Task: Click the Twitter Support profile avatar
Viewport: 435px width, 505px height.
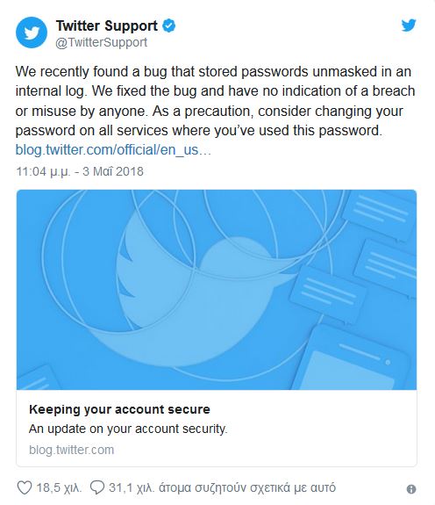Action: coord(32,32)
